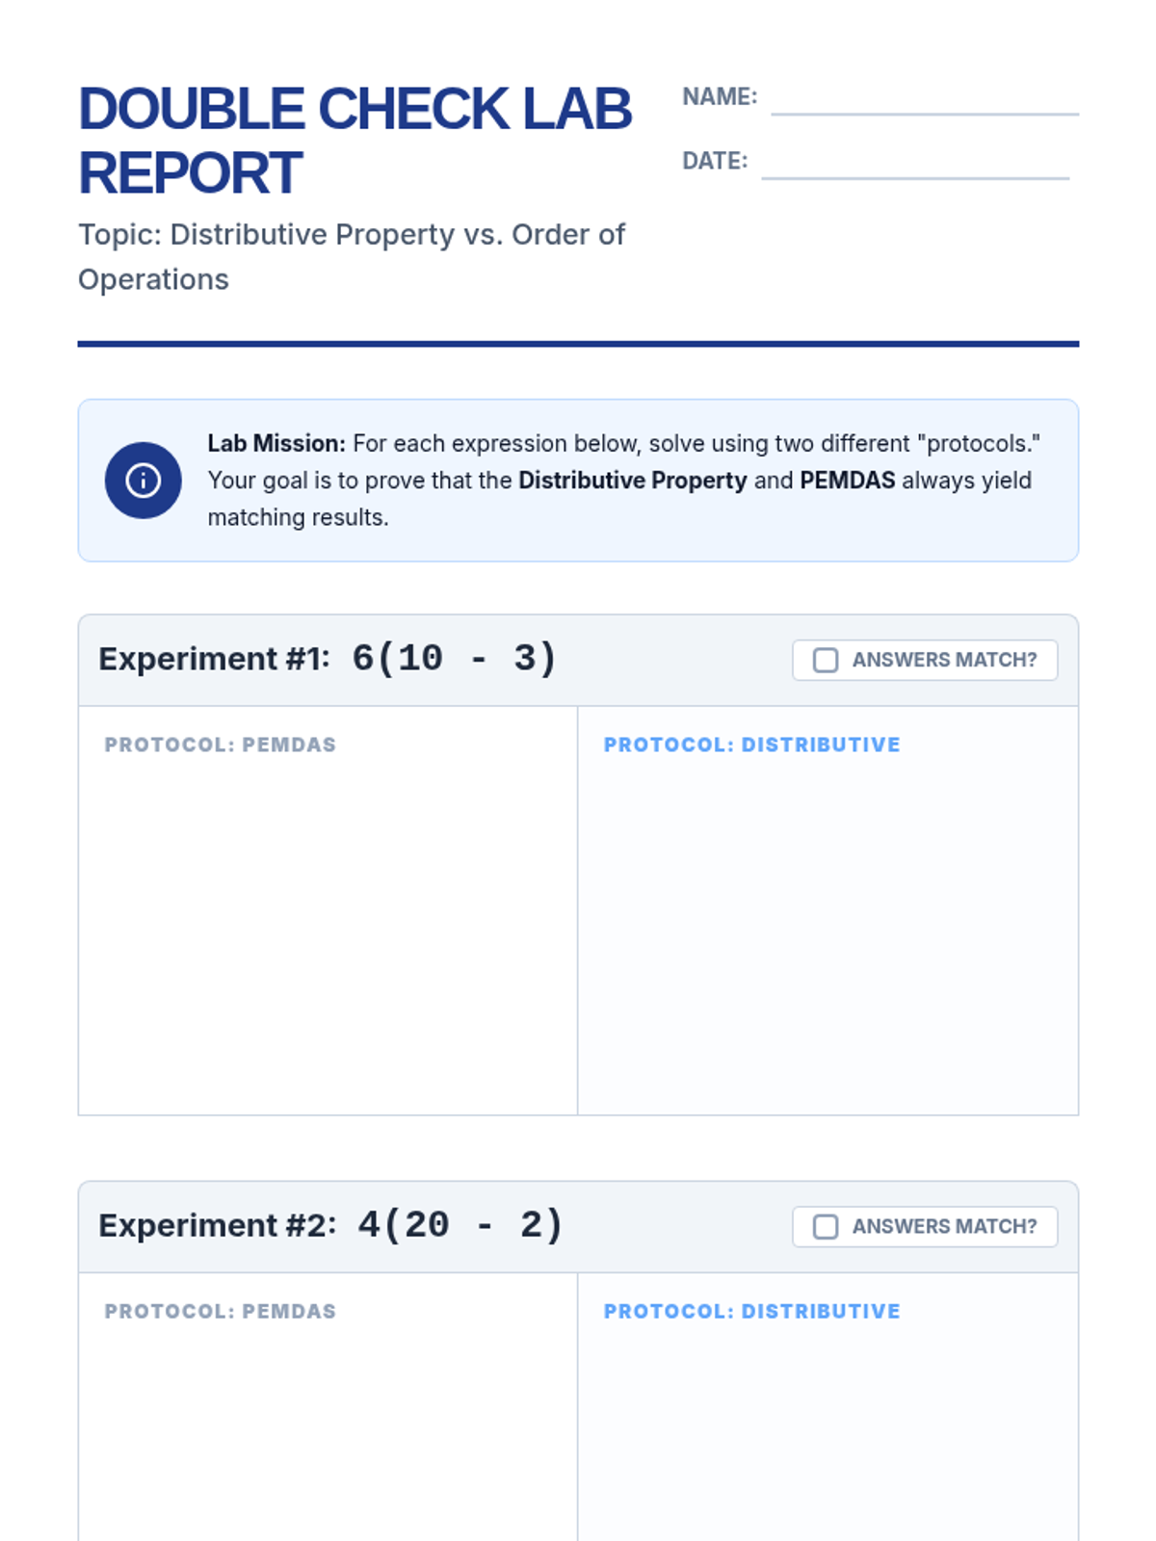Click the bold Distributive Property text in Lab Mission

[632, 481]
